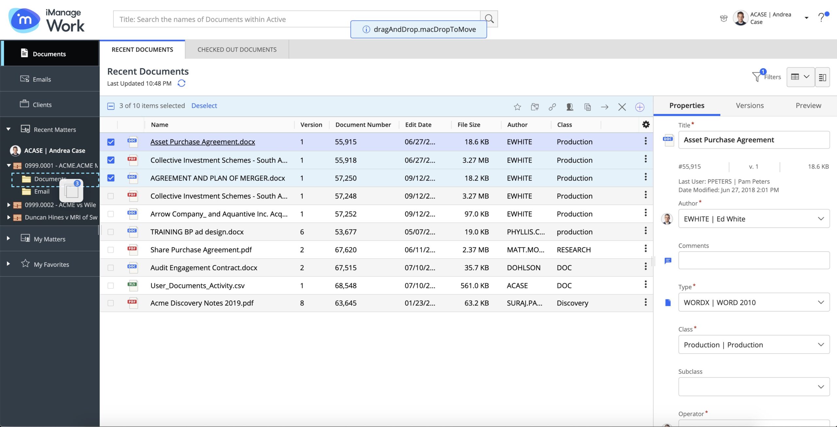Click the Deselect link

click(204, 105)
